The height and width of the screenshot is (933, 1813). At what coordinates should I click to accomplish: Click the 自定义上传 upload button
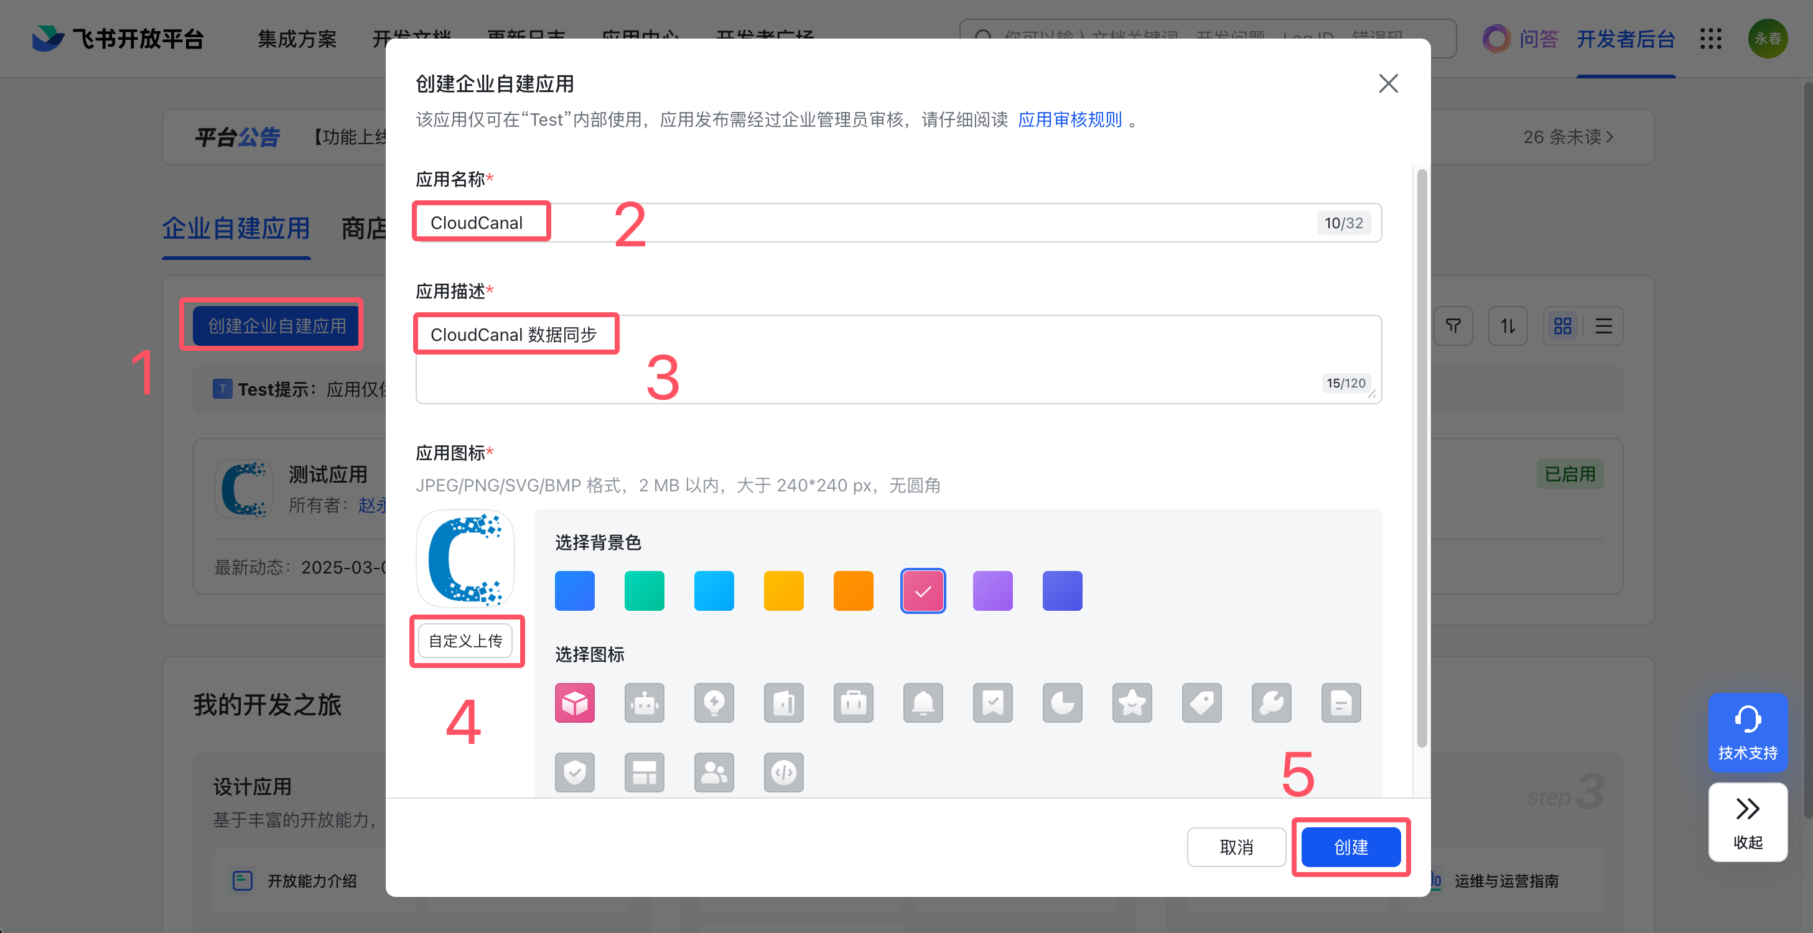coord(465,641)
